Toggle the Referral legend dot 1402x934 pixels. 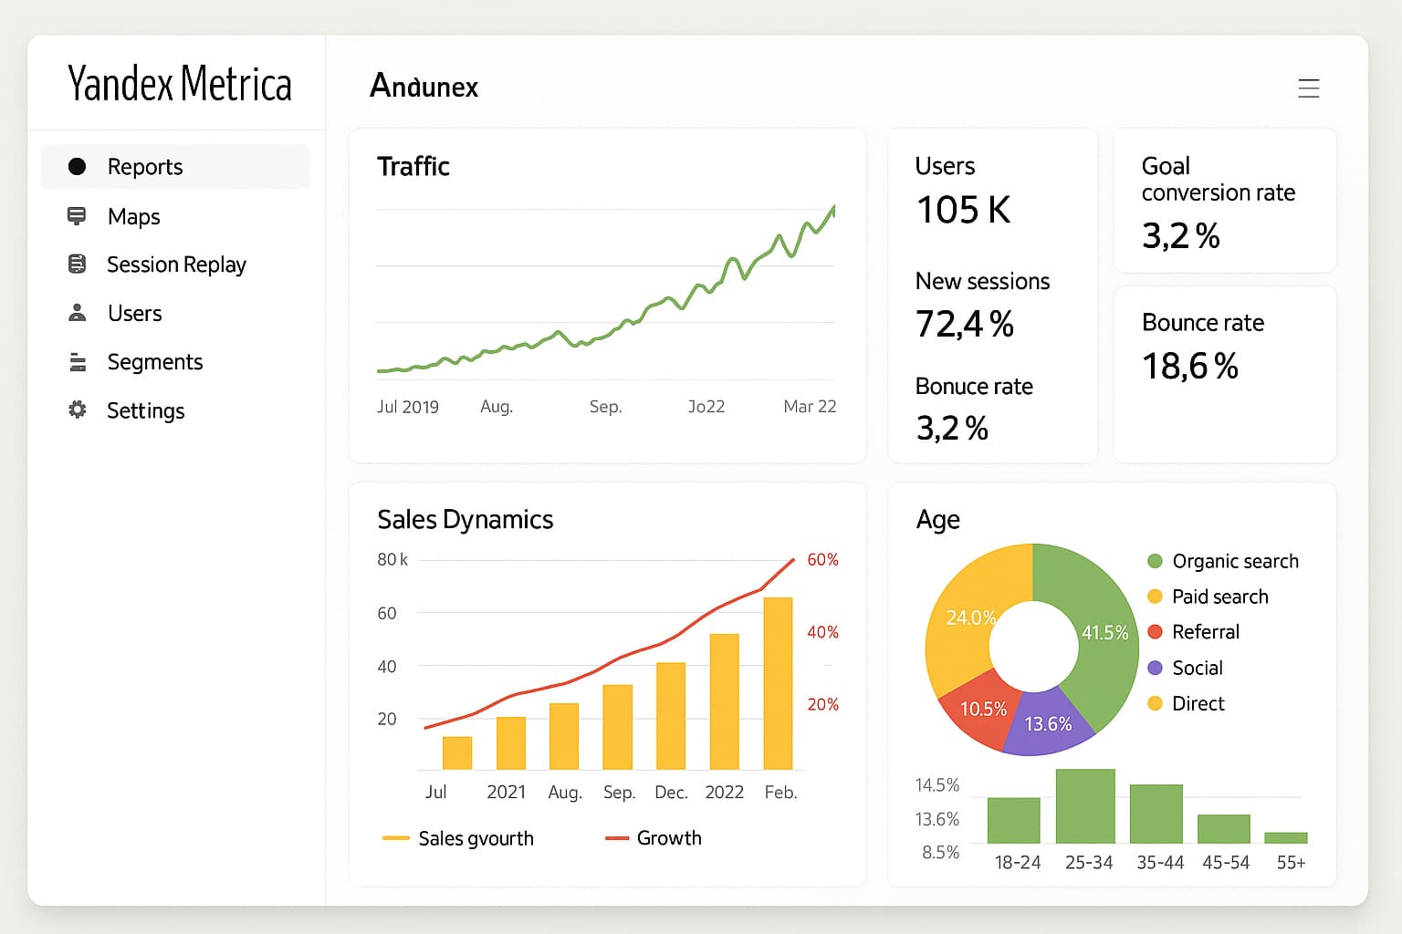[1155, 632]
